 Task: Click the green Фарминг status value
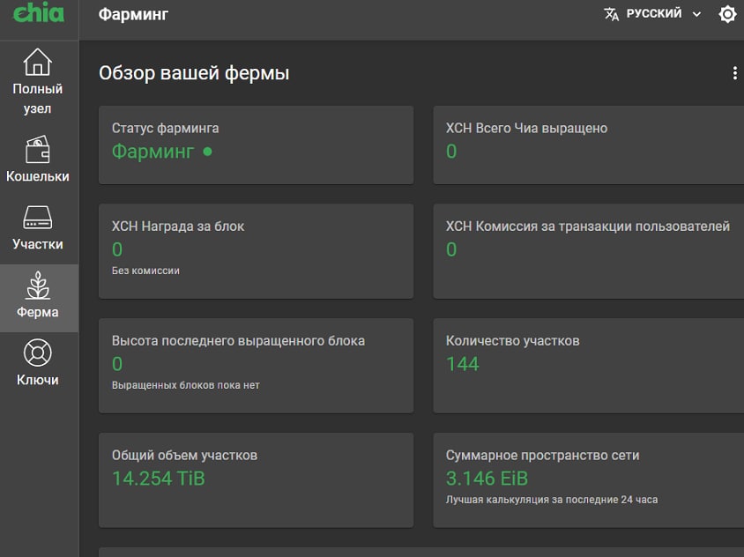point(153,152)
